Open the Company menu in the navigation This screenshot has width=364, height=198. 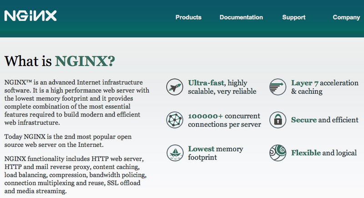(x=346, y=17)
